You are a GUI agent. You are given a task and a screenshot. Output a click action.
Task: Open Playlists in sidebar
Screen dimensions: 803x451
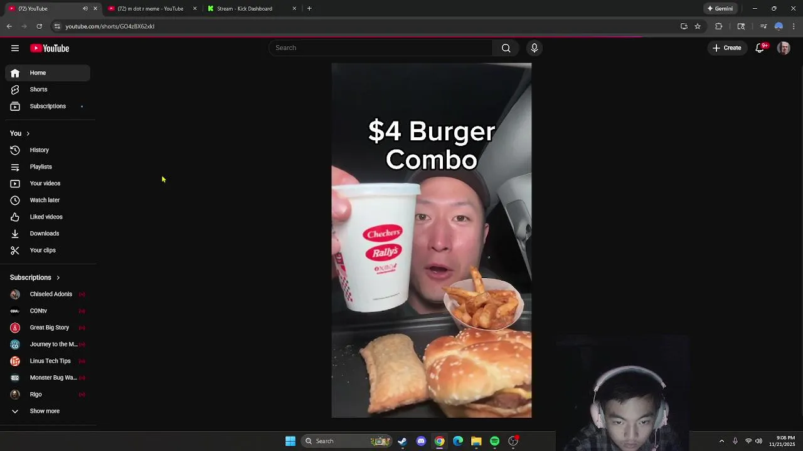tap(48, 167)
